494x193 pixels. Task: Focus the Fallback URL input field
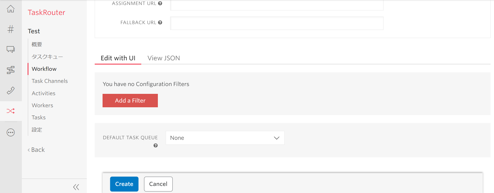(276, 23)
